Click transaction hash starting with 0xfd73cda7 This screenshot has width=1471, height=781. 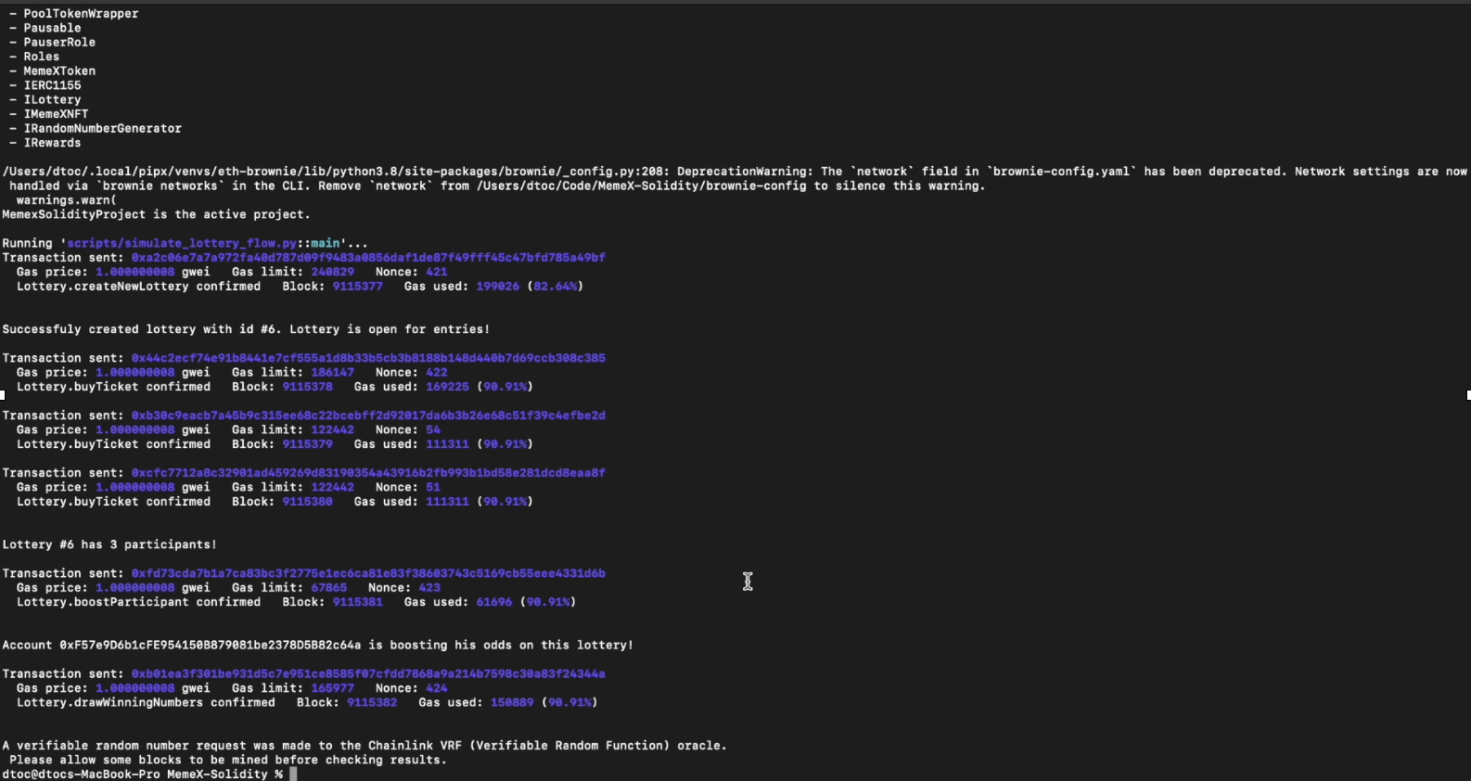point(368,573)
